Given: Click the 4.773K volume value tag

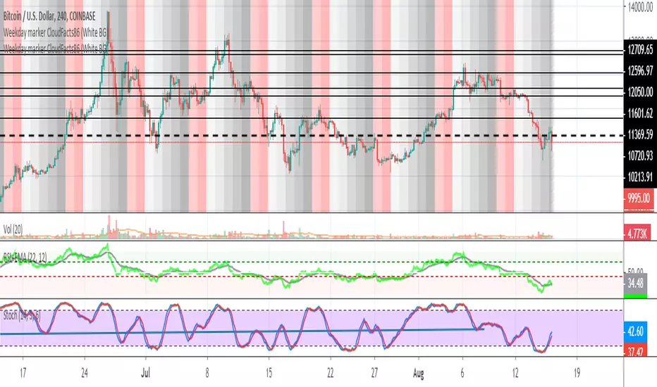Looking at the screenshot, I should (638, 234).
